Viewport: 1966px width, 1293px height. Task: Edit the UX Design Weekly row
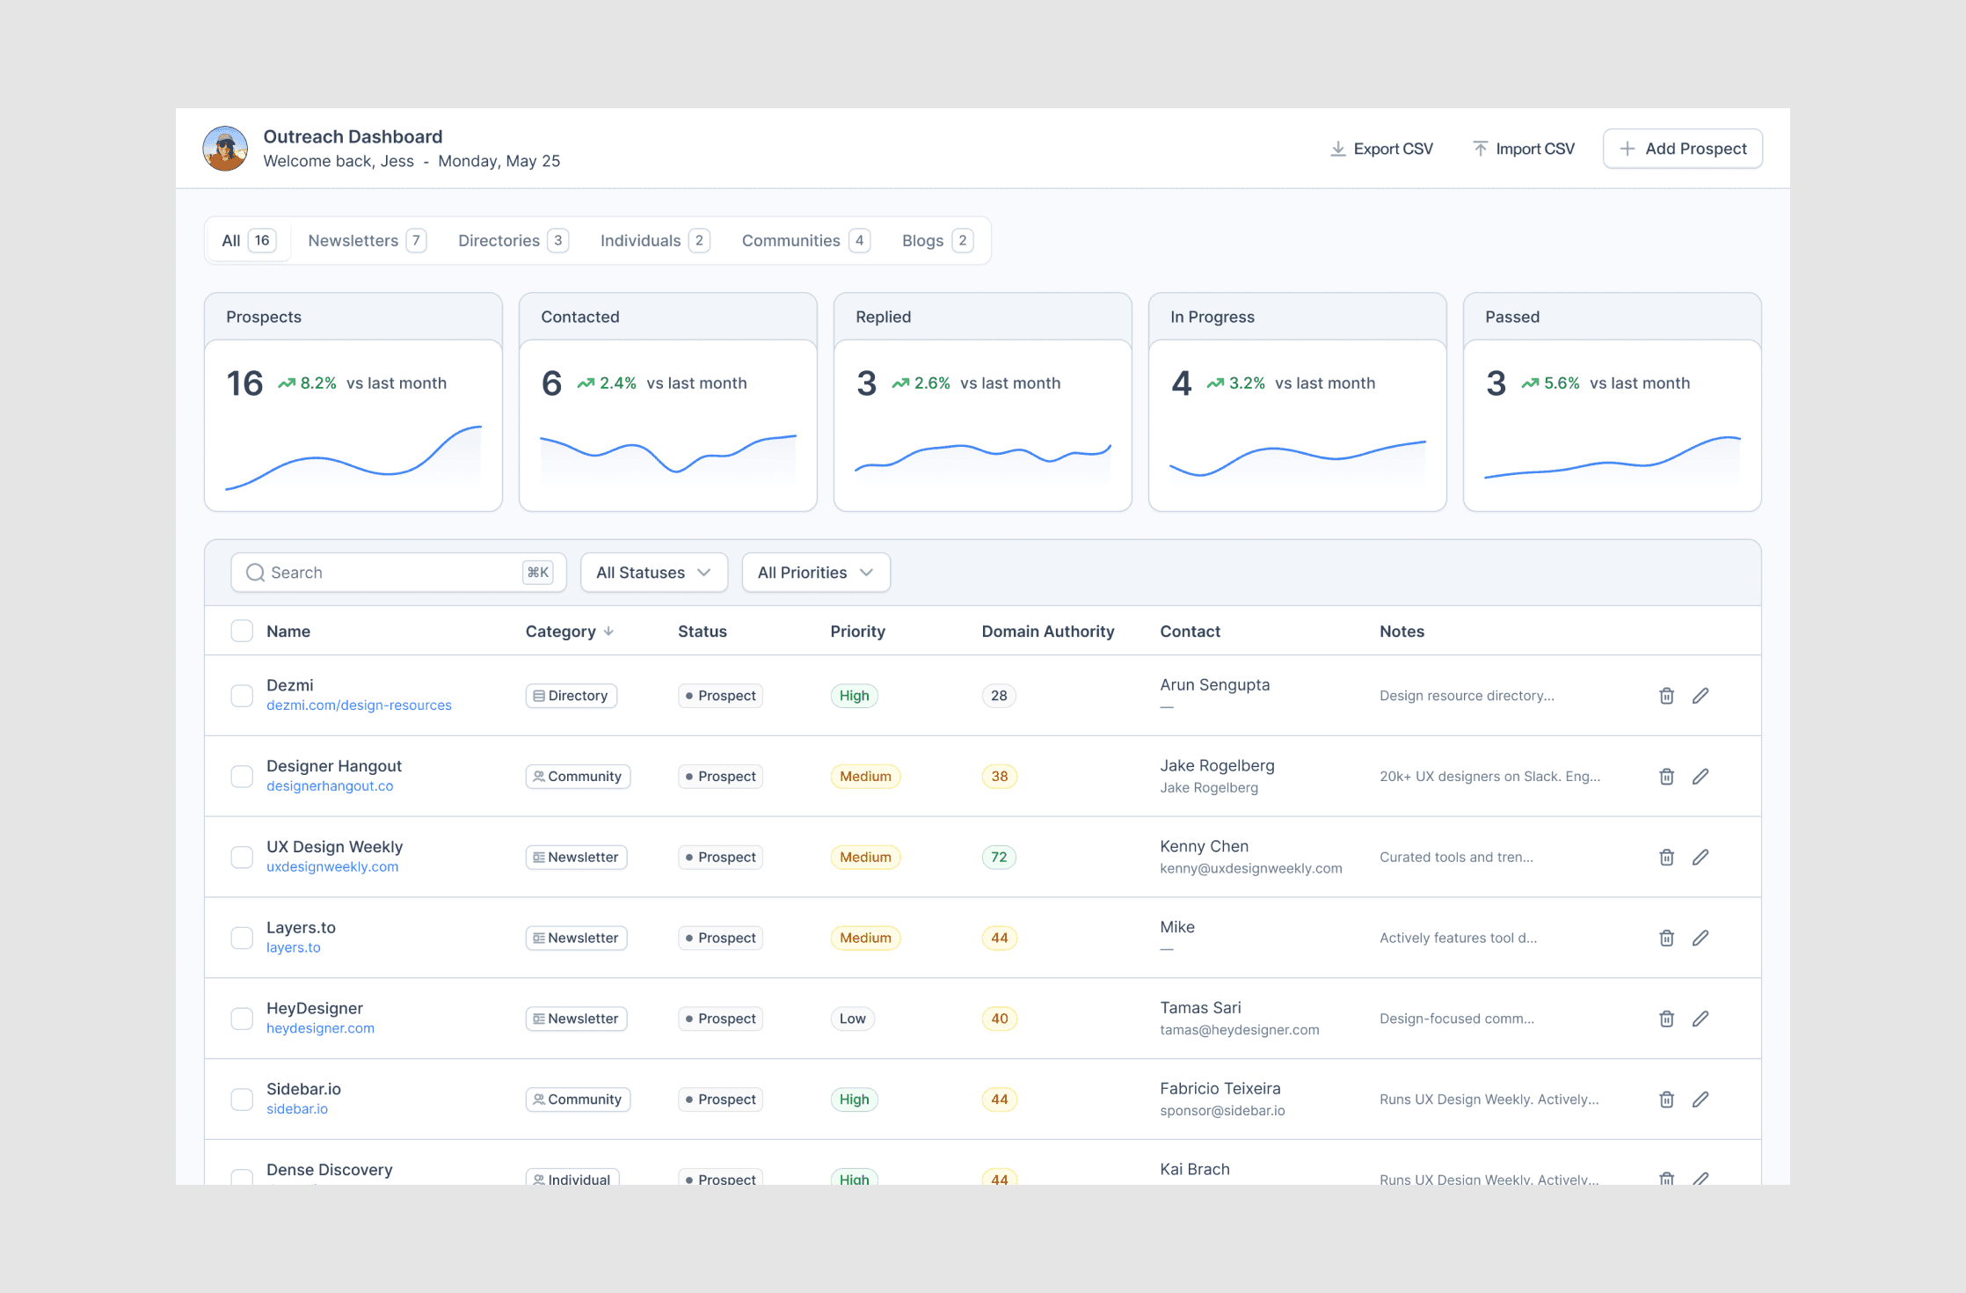[x=1700, y=858]
